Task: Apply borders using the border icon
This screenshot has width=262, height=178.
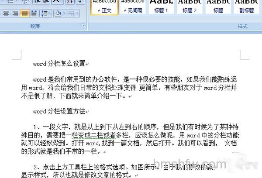Action: [x=71, y=13]
